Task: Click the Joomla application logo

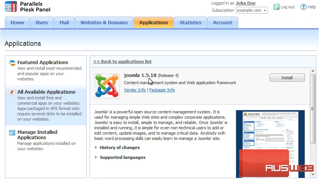Action: [107, 86]
